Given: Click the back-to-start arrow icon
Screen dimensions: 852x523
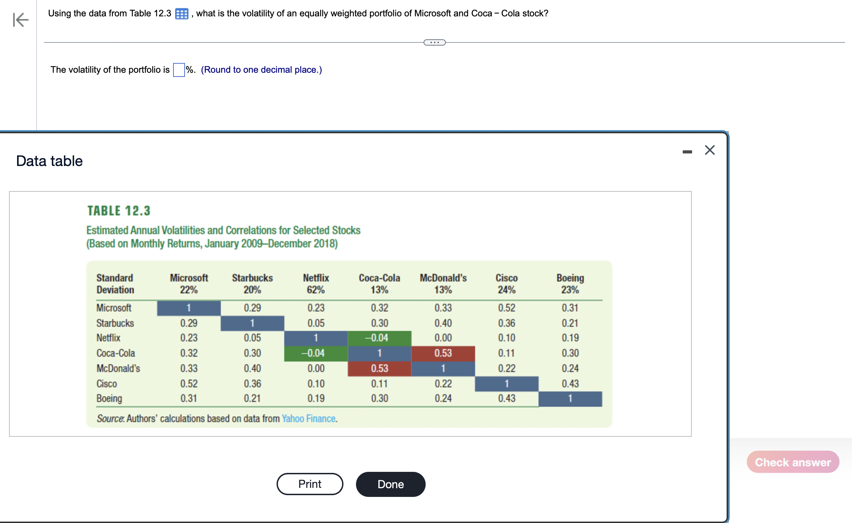Looking at the screenshot, I should [20, 19].
